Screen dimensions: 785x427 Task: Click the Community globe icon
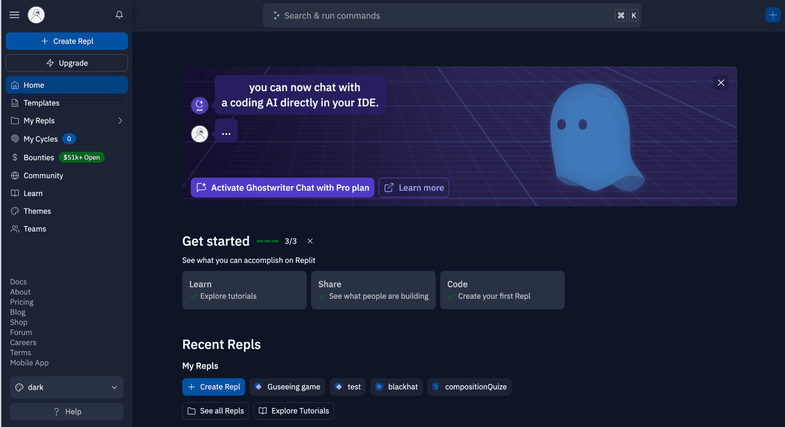click(15, 176)
